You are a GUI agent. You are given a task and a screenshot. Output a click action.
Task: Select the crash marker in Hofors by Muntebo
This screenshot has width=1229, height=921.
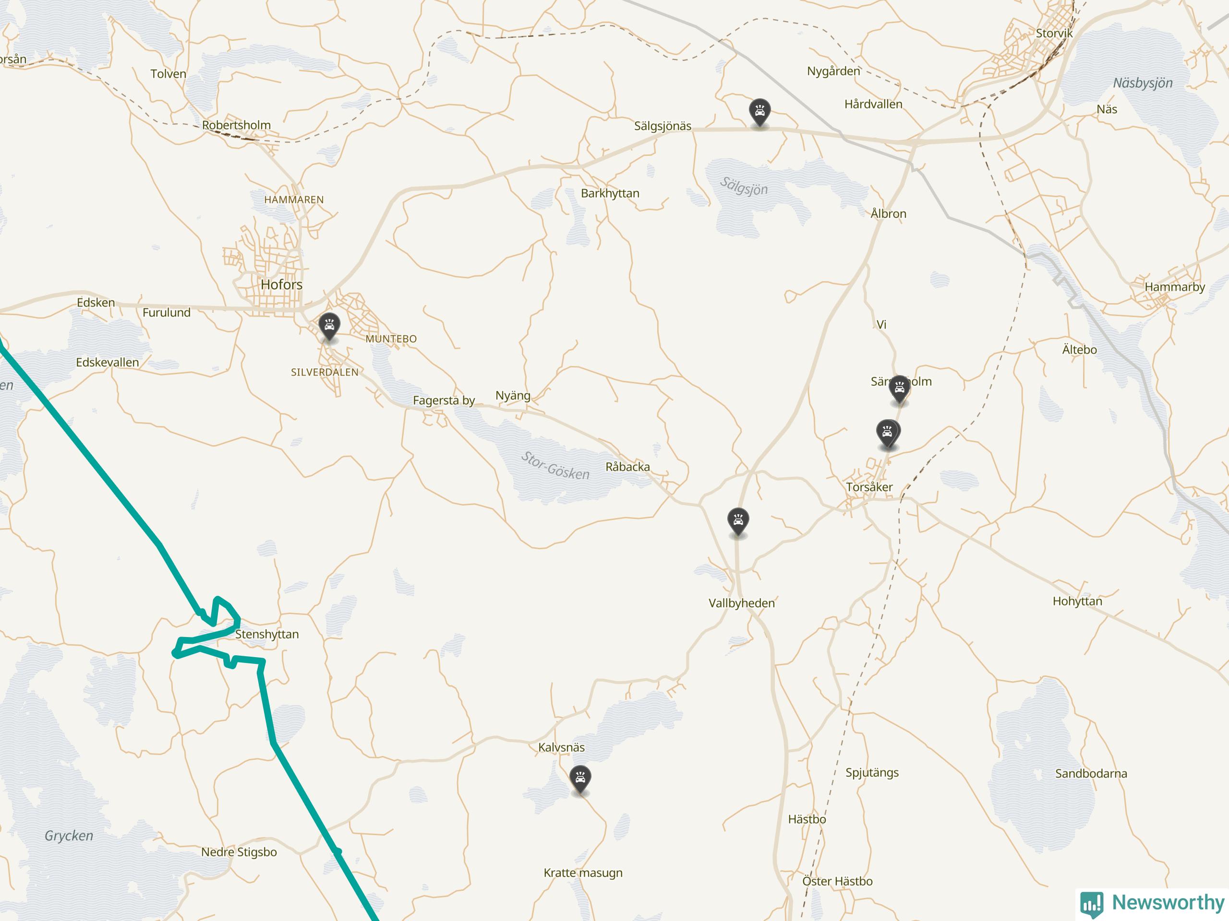click(329, 327)
